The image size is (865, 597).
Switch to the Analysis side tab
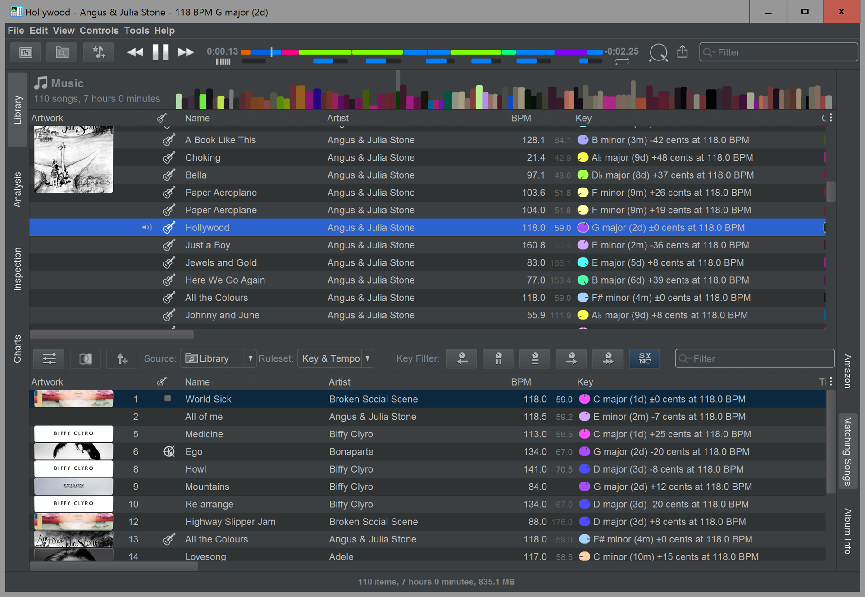[18, 189]
